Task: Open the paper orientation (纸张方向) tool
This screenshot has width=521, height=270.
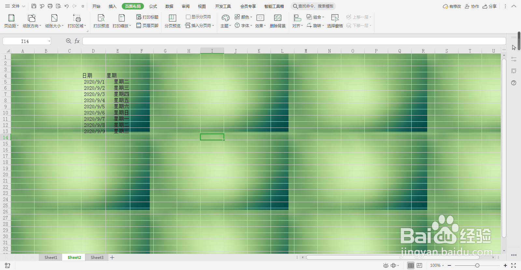Action: pos(32,21)
